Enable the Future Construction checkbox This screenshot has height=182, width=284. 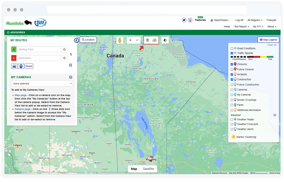click(232, 85)
